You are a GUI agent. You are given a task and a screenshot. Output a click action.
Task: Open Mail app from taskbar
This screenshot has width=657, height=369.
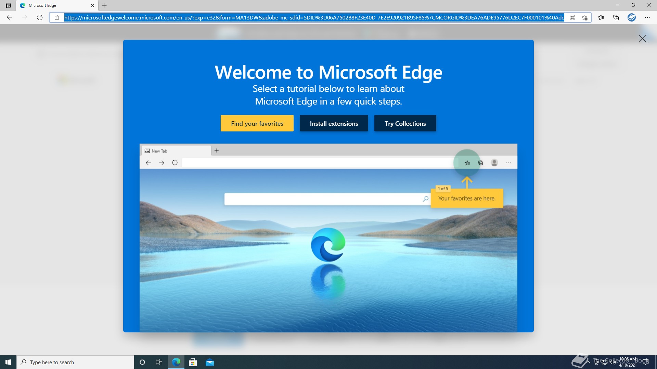[210, 362]
